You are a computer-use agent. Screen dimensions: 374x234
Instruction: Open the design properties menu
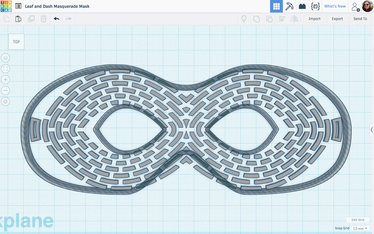point(18,6)
